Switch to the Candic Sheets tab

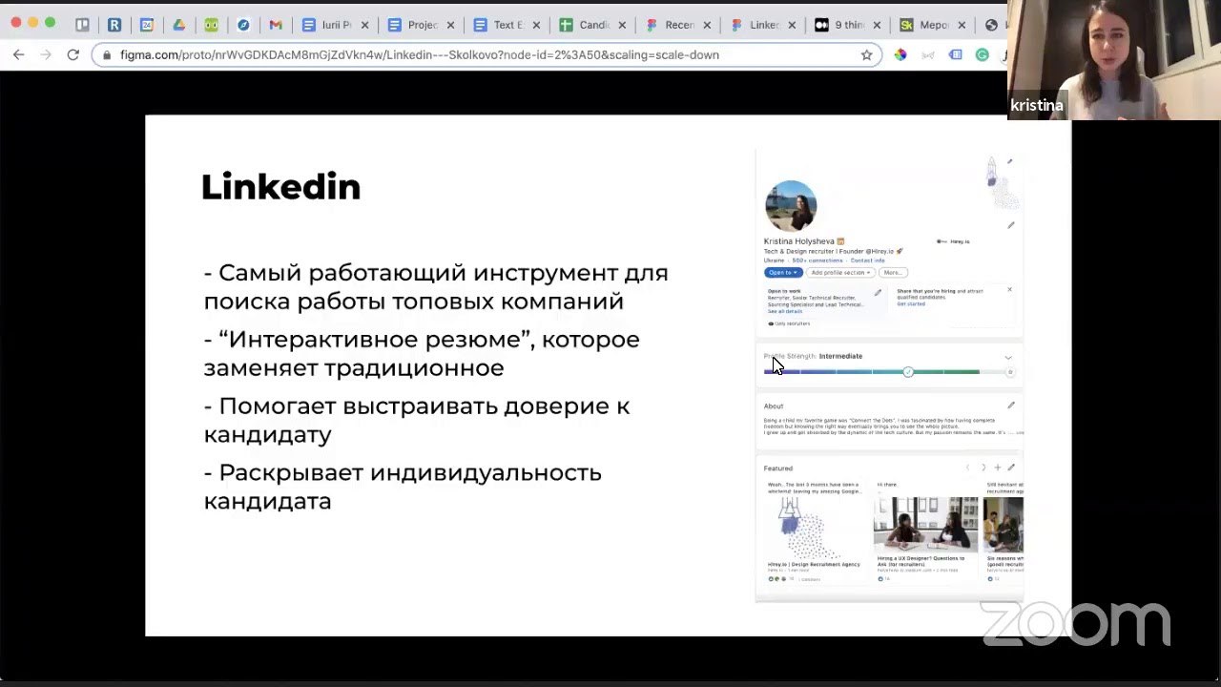[591, 26]
